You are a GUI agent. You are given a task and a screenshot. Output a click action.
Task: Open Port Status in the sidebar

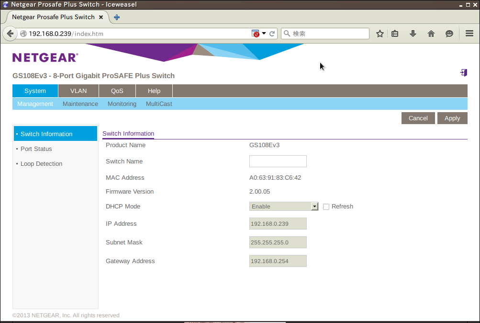click(x=36, y=149)
